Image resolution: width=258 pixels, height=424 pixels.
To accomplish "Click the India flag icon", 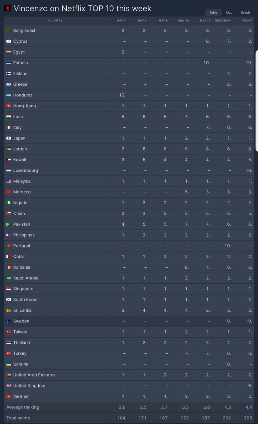I will coord(9,117).
